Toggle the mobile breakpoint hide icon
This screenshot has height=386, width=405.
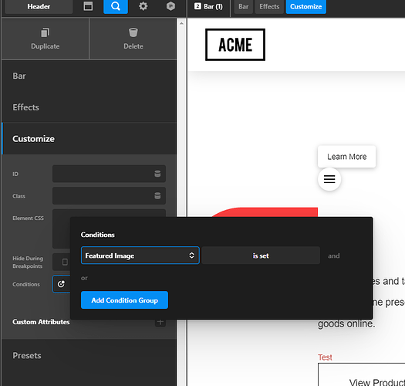65,262
